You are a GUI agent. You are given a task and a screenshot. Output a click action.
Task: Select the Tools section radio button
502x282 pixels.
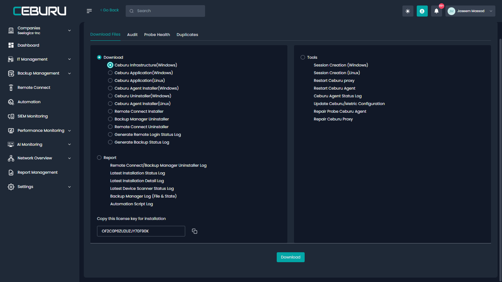pos(303,57)
